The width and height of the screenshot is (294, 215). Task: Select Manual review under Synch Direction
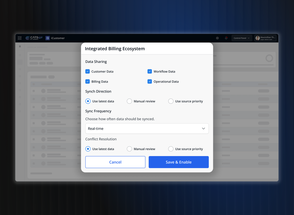pos(129,101)
